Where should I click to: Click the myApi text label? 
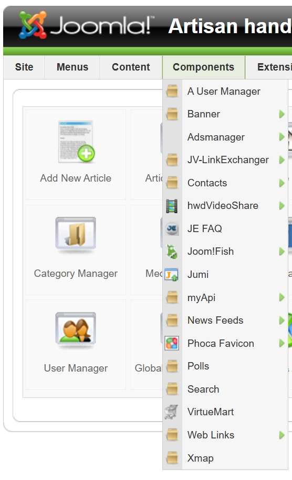pos(201,297)
